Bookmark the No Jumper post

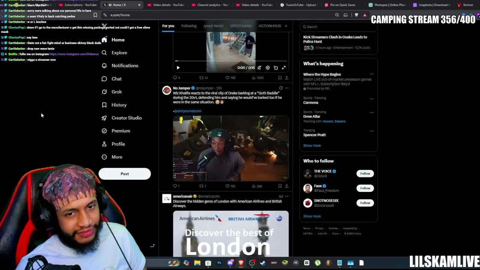click(x=280, y=186)
